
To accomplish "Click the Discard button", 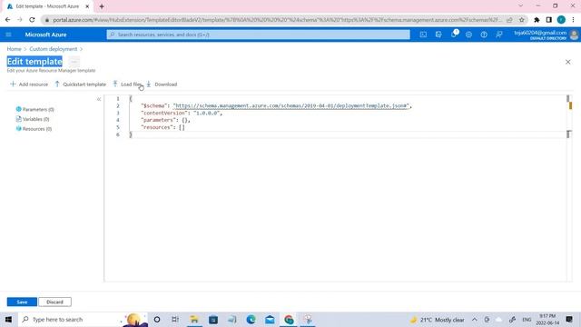I will pos(54,302).
